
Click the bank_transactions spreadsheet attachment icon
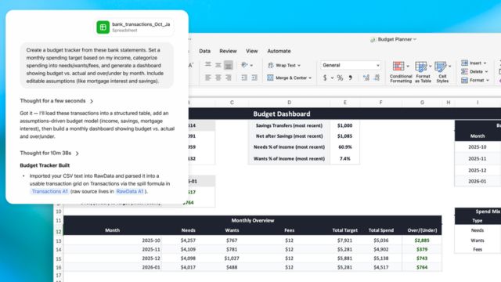103,27
